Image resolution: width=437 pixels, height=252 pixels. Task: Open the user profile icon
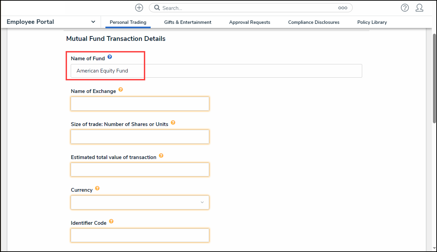[x=419, y=8]
